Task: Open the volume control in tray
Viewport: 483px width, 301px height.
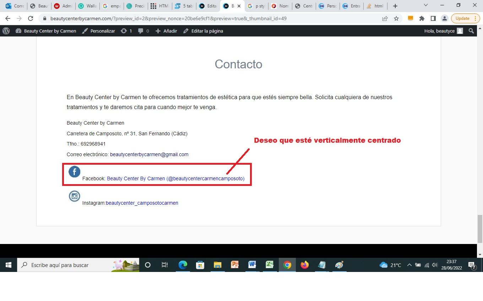Action: pos(435,265)
